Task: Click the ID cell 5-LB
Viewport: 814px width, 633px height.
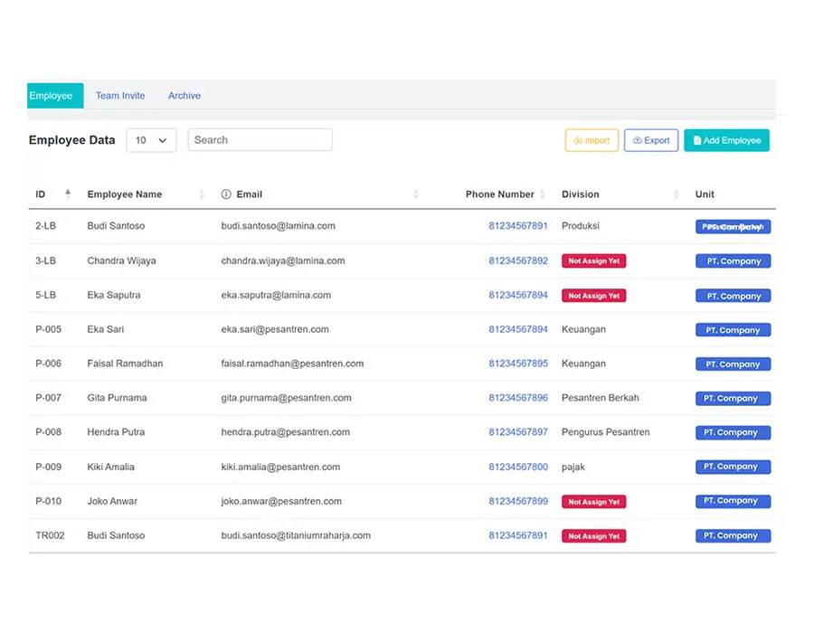Action: tap(46, 295)
